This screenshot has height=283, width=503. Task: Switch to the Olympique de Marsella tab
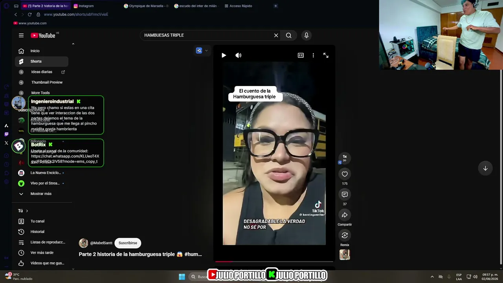(146, 6)
